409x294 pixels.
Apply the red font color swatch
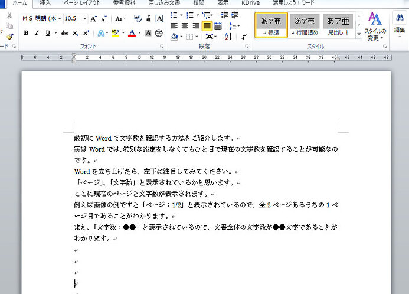(131, 33)
